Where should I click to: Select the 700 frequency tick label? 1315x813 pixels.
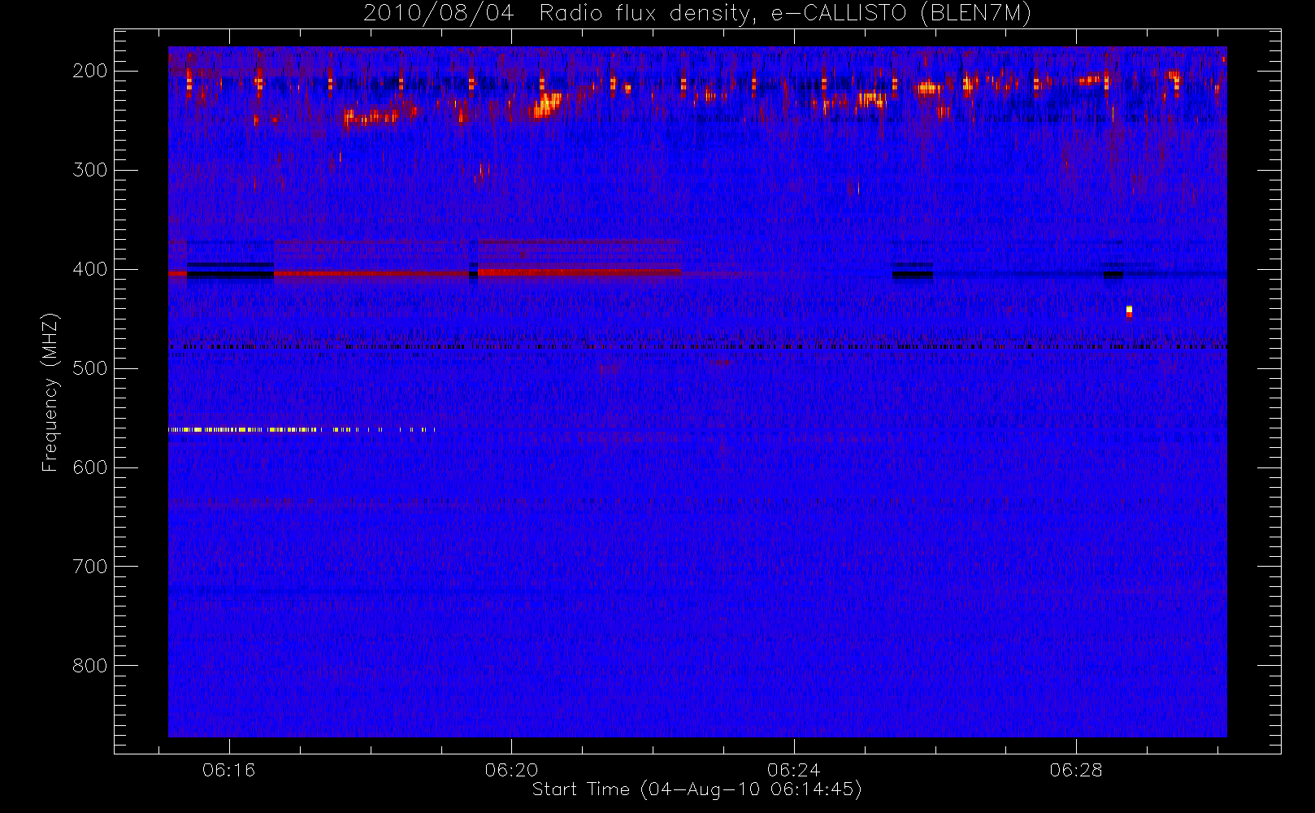coord(90,567)
